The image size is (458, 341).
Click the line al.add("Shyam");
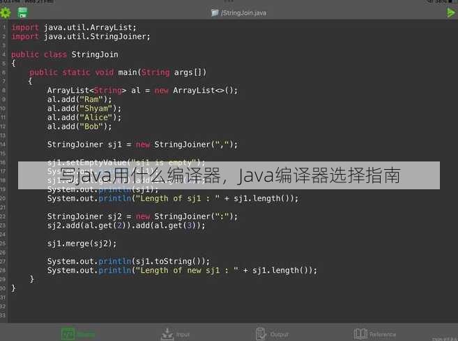tap(84, 109)
